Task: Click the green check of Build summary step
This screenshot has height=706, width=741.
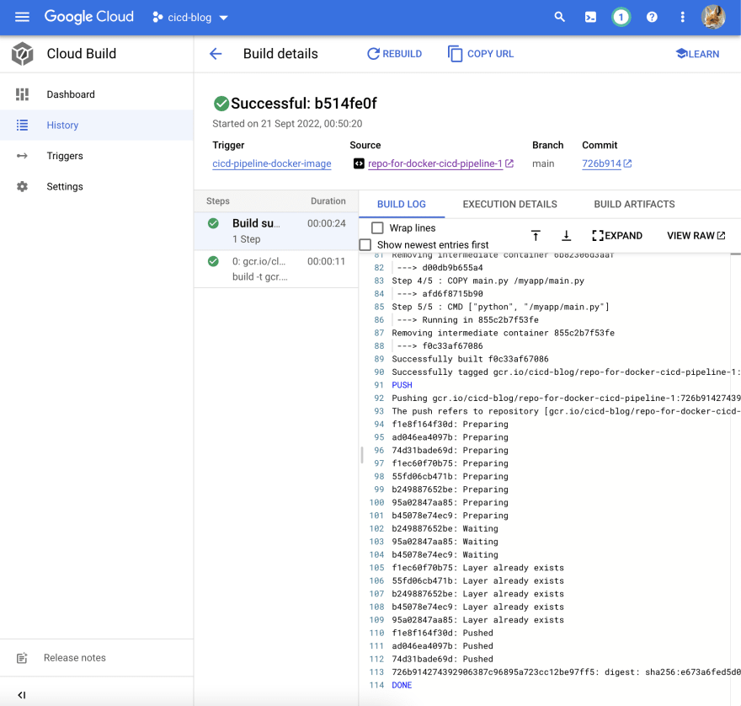Action: [x=213, y=223]
